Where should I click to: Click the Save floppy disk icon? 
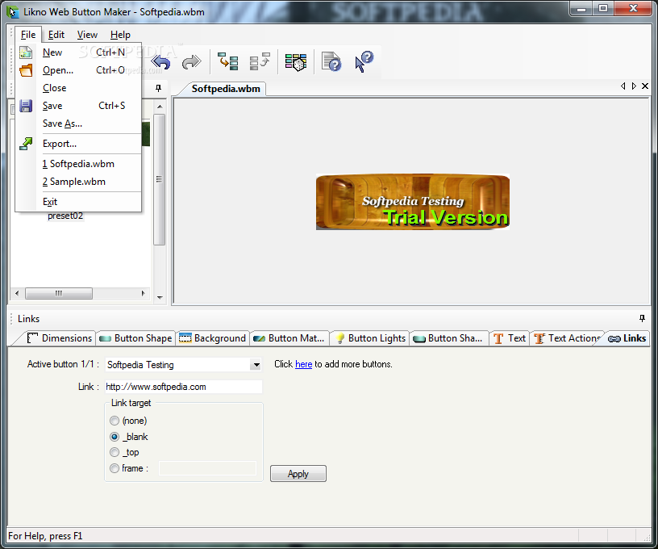[x=26, y=106]
